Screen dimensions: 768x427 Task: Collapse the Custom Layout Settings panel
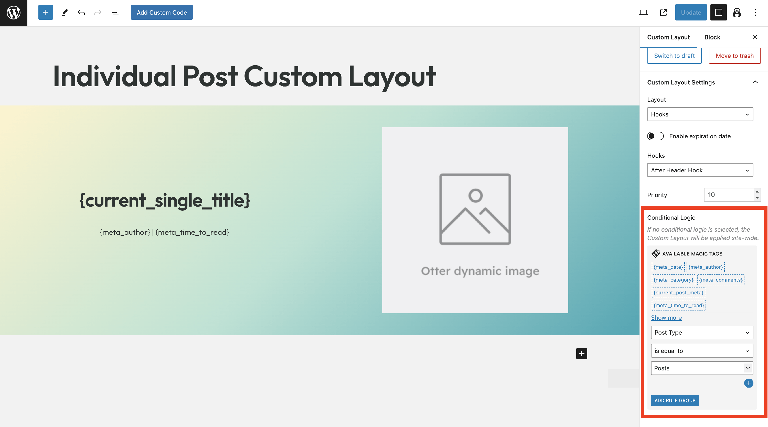(x=755, y=82)
